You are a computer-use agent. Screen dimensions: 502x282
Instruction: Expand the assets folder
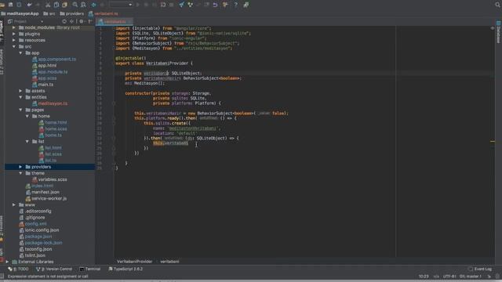tap(21, 91)
